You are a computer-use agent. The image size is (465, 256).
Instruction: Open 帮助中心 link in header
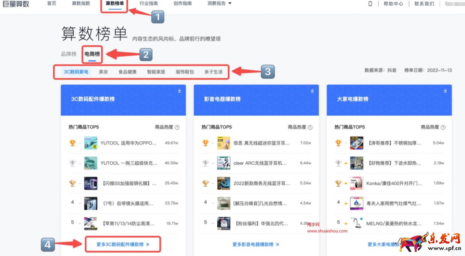click(x=393, y=4)
